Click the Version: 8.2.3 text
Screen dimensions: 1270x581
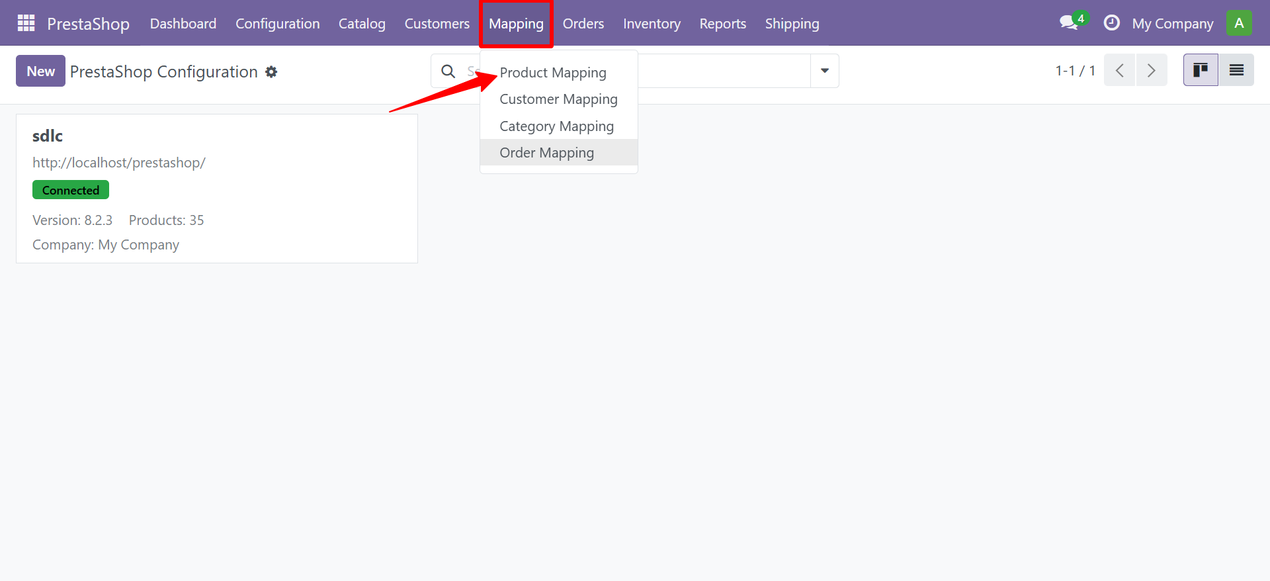tap(72, 220)
